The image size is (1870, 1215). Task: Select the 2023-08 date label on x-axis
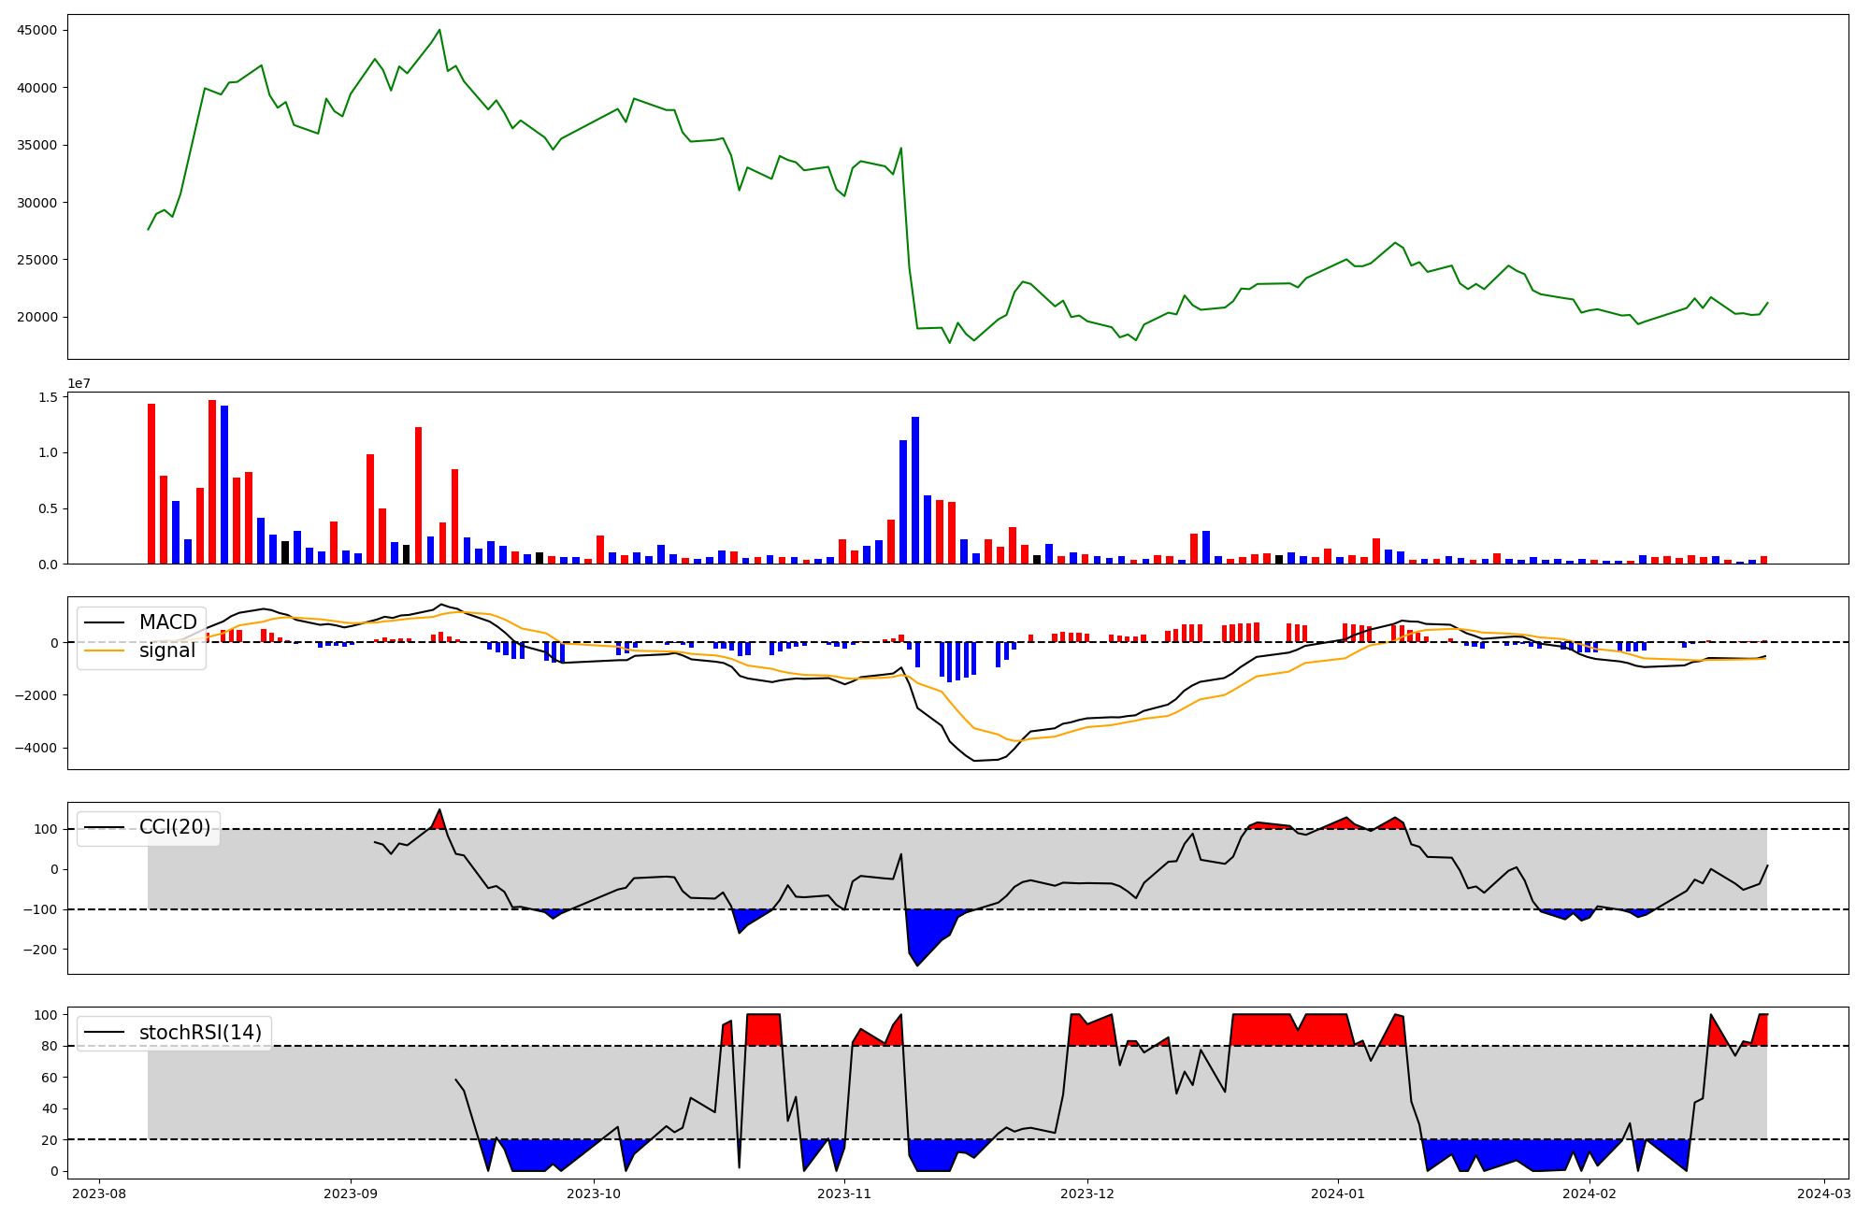coord(99,1194)
